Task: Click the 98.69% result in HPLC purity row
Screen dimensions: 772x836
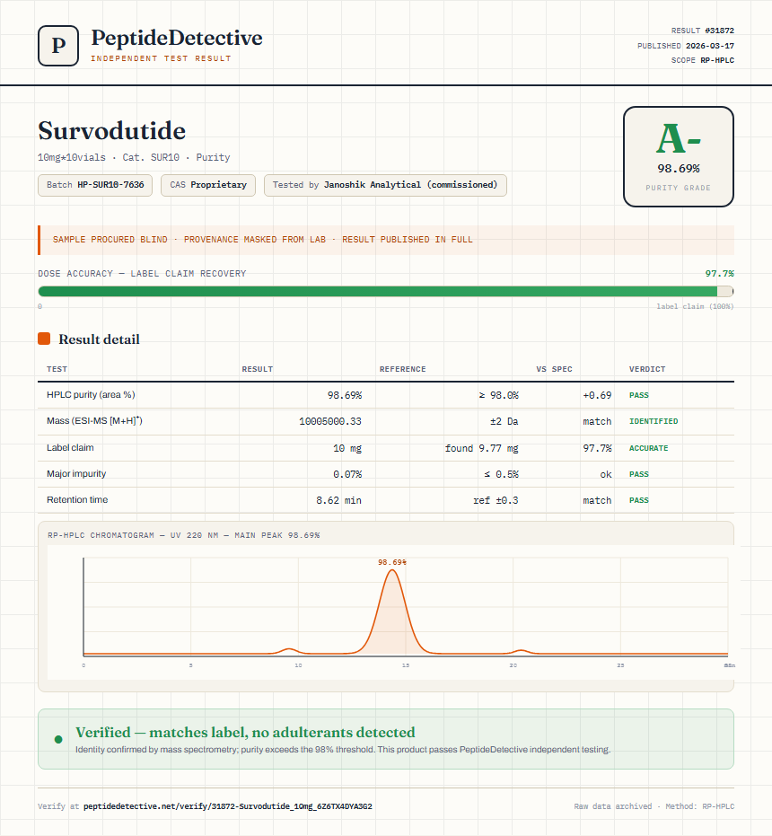Action: [x=345, y=395]
